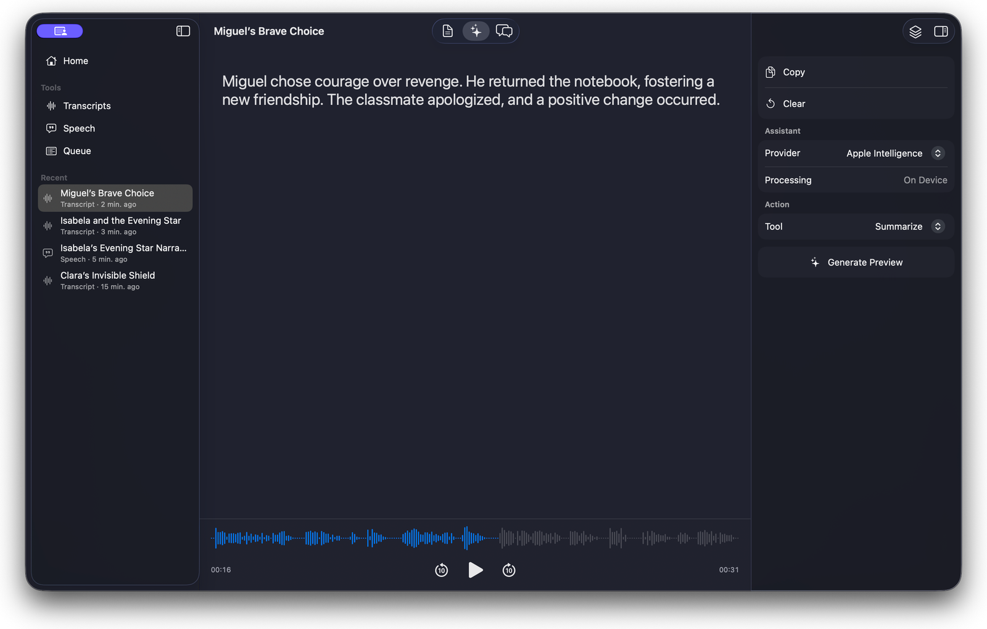Screen dimensions: 987x629
Task: Click the Assistant section header
Action: [x=782, y=131]
